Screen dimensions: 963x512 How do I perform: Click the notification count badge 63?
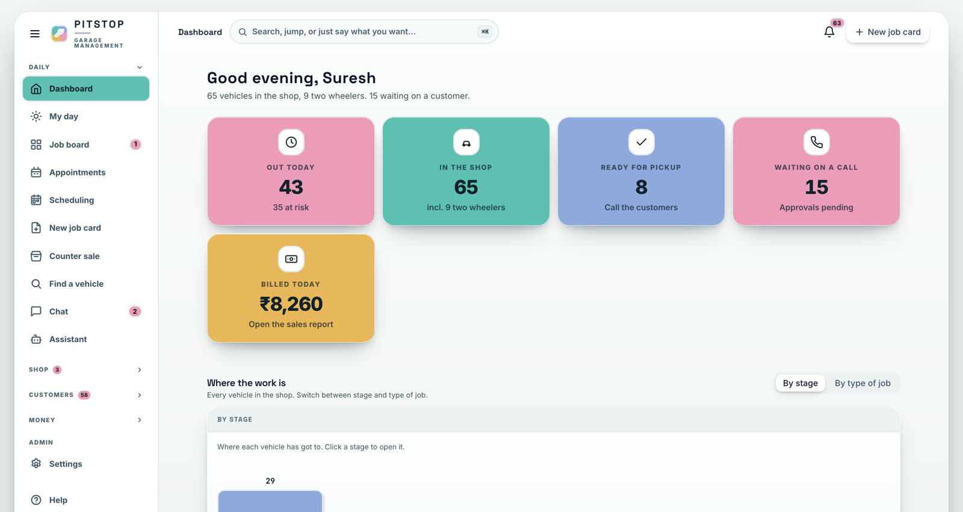tap(837, 23)
